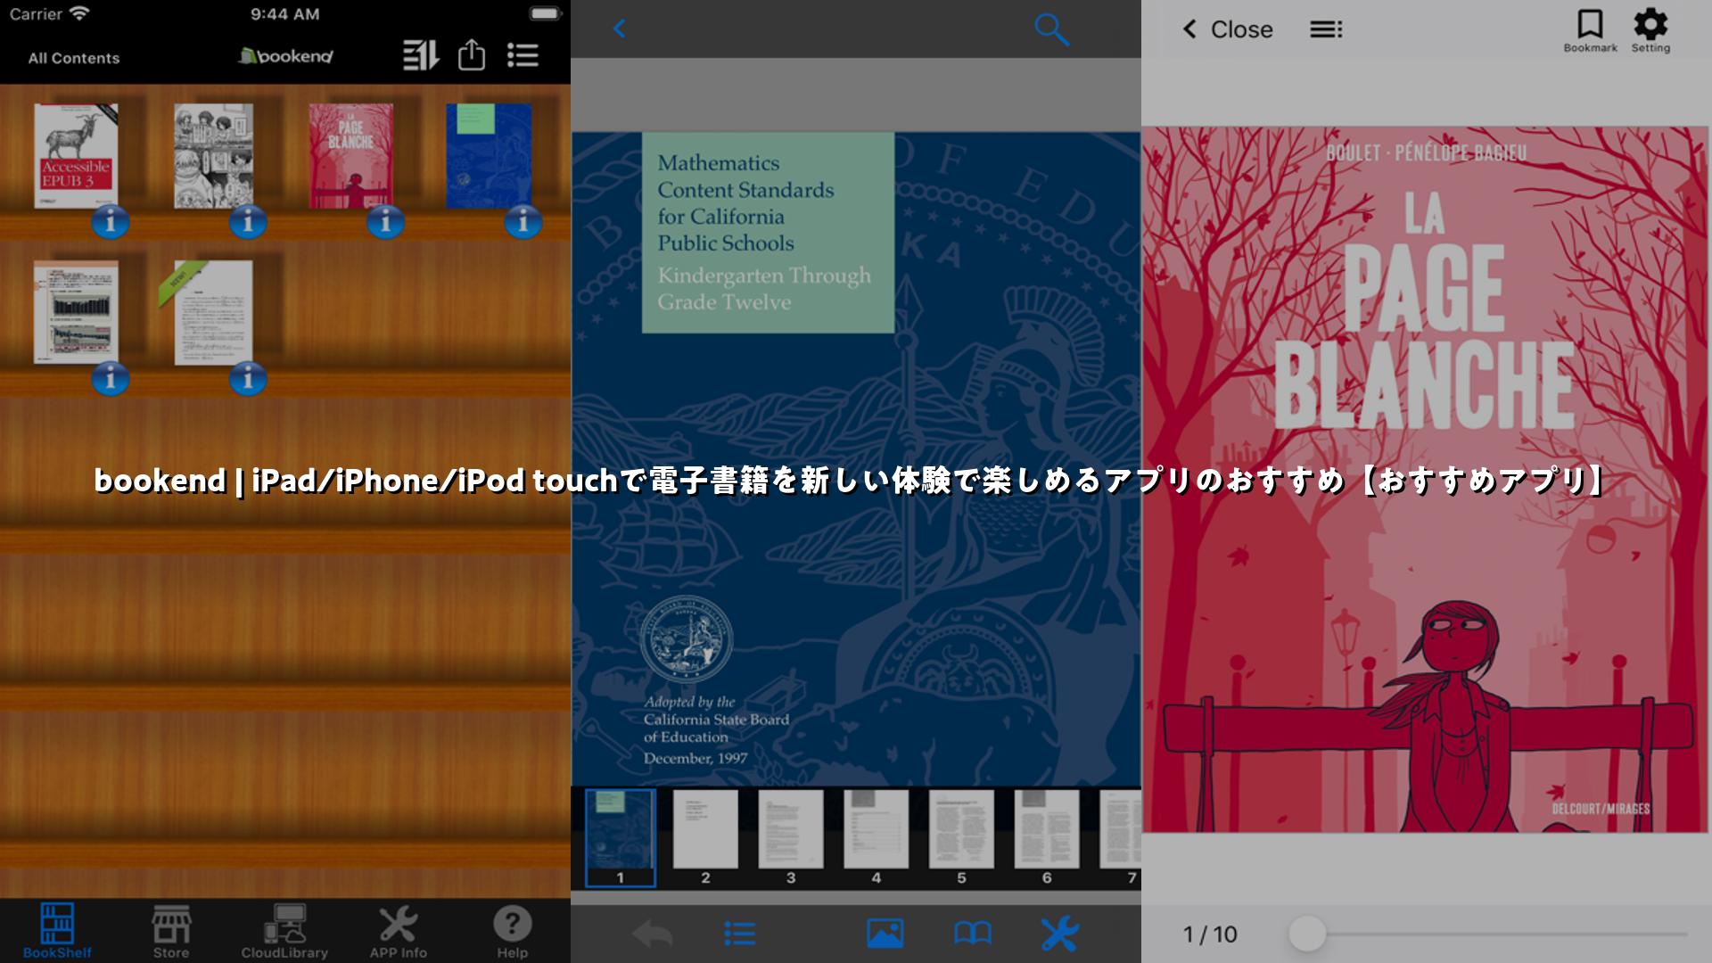Select page 1 thumbnail in page strip
1712x963 pixels.
point(621,836)
